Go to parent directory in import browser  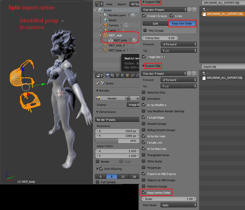pyautogui.click(x=204, y=9)
